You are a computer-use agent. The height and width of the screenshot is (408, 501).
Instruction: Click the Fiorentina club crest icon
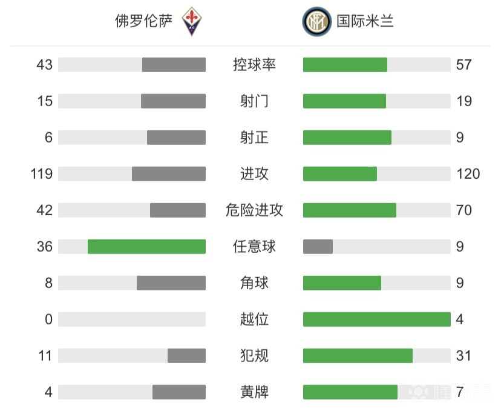pos(192,22)
